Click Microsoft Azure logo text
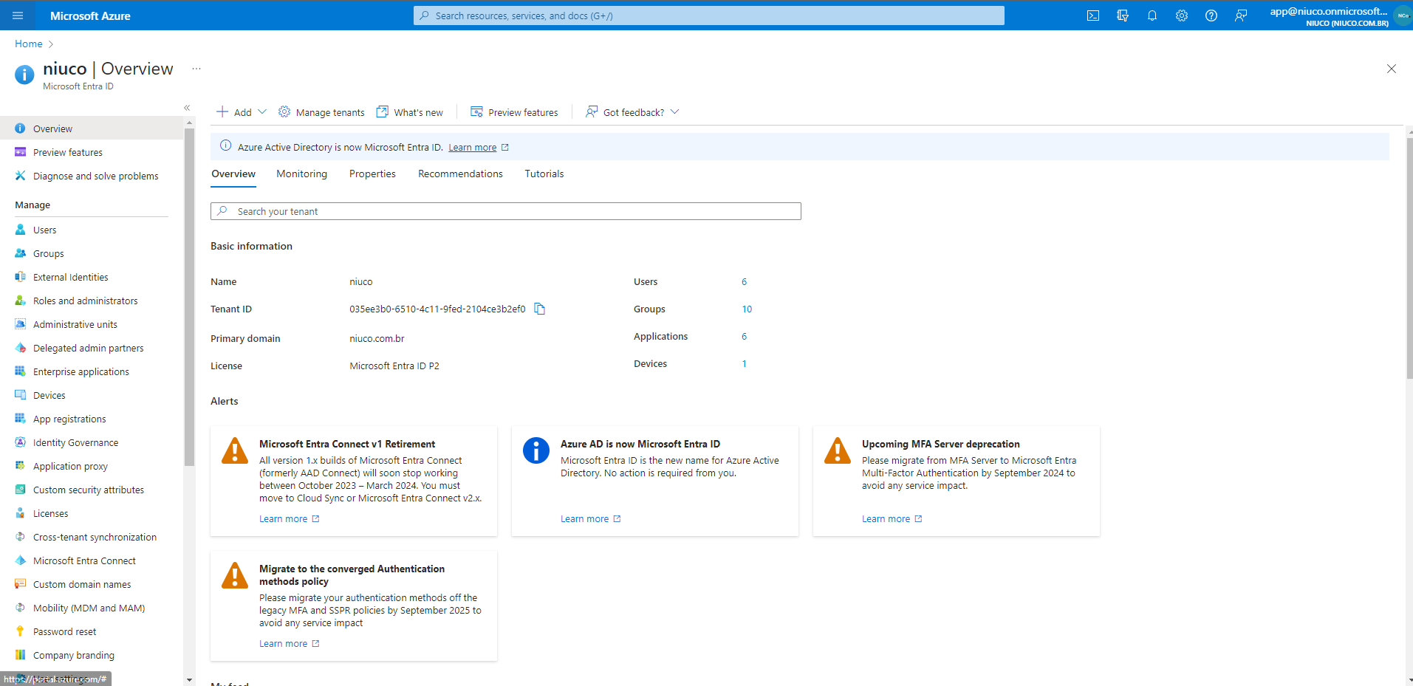This screenshot has height=686, width=1413. [x=90, y=16]
